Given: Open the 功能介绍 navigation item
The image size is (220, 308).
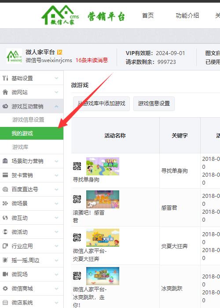Looking at the screenshot, I should click(187, 15).
